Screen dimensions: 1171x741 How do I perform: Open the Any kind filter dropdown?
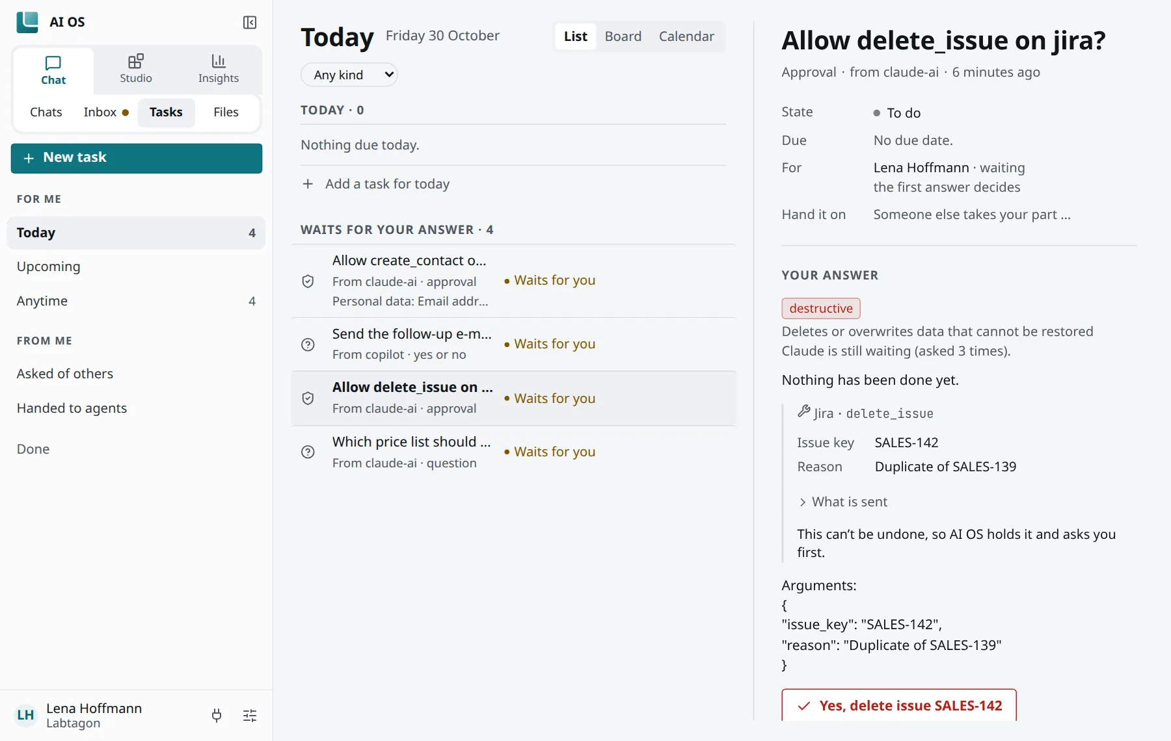click(x=349, y=75)
